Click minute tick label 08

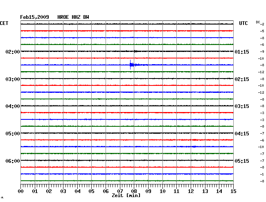tap(134, 191)
